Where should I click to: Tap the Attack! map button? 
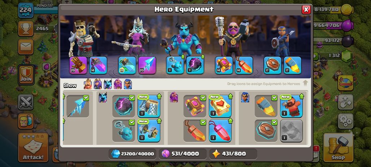33,147
